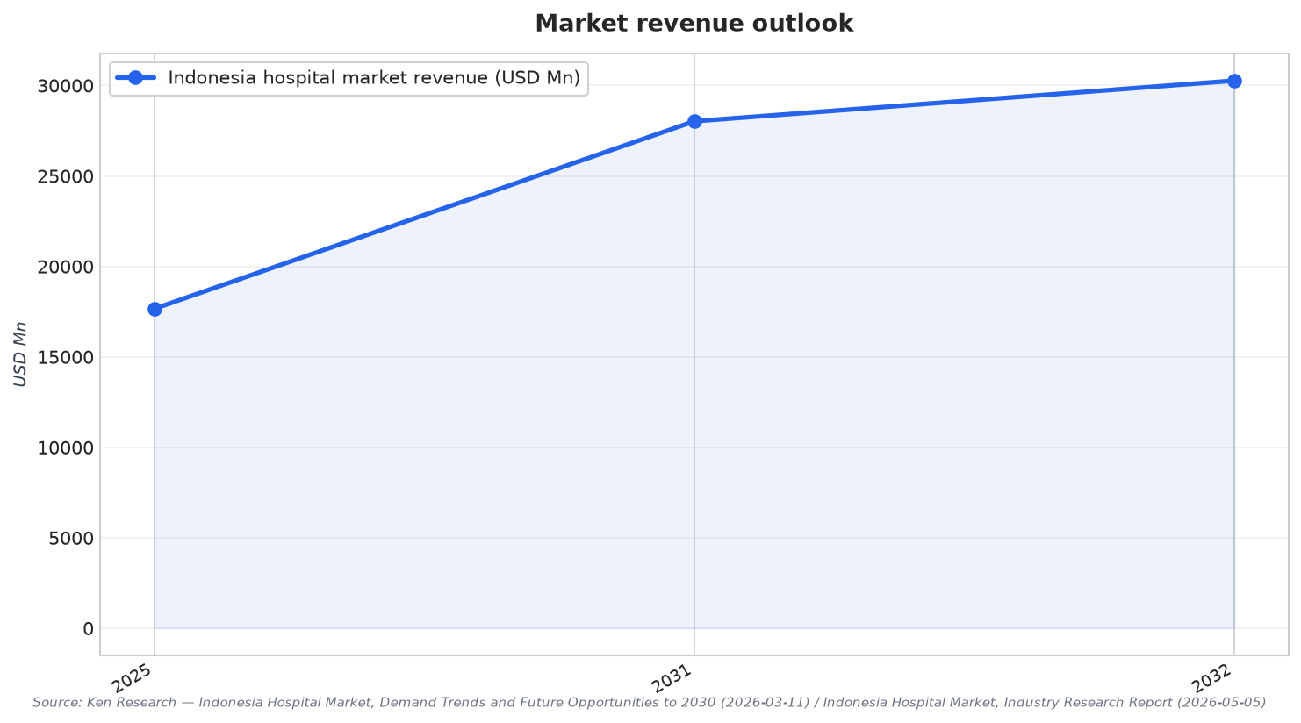
Task: Click the chart title Market revenue outlook
Action: 694,24
